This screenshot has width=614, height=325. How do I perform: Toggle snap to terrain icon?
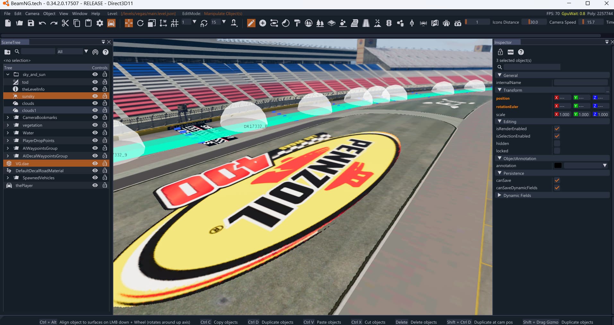pos(234,23)
